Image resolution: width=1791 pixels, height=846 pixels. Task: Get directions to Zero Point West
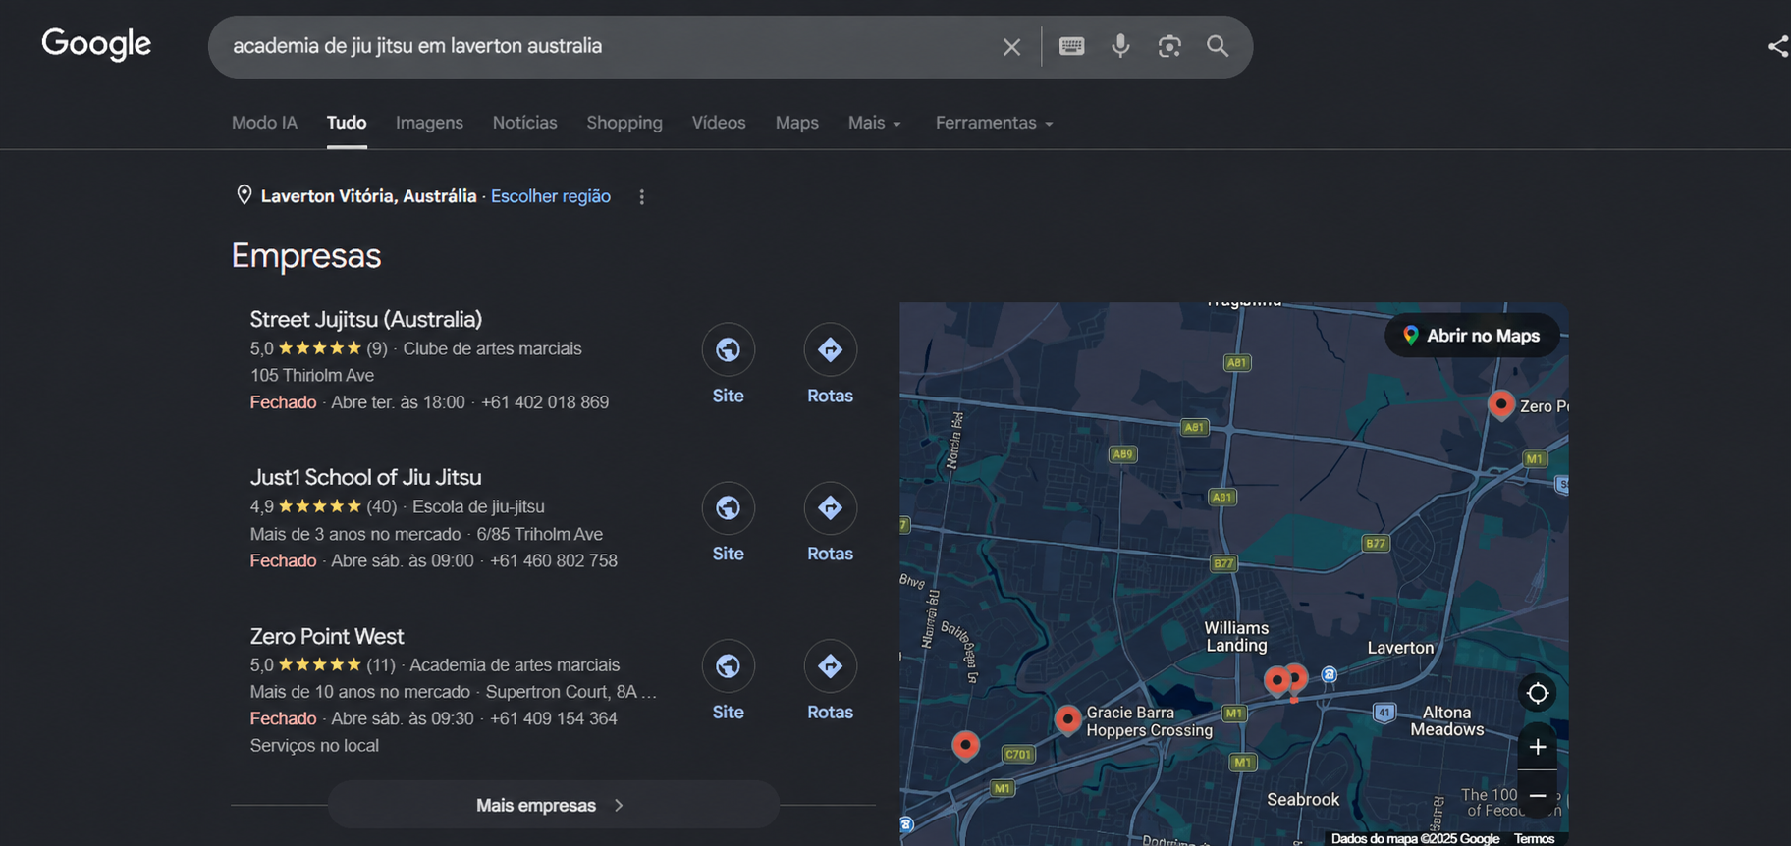(830, 665)
